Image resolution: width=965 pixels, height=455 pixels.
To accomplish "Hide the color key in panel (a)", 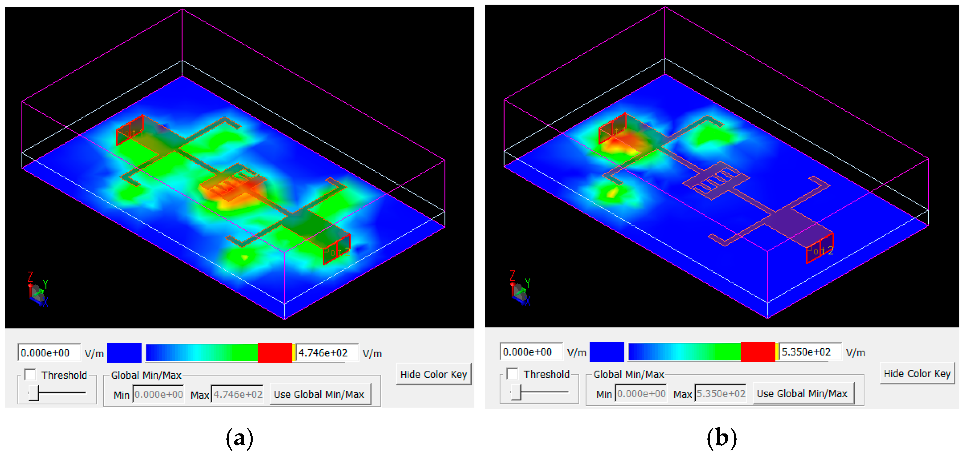I will [434, 374].
